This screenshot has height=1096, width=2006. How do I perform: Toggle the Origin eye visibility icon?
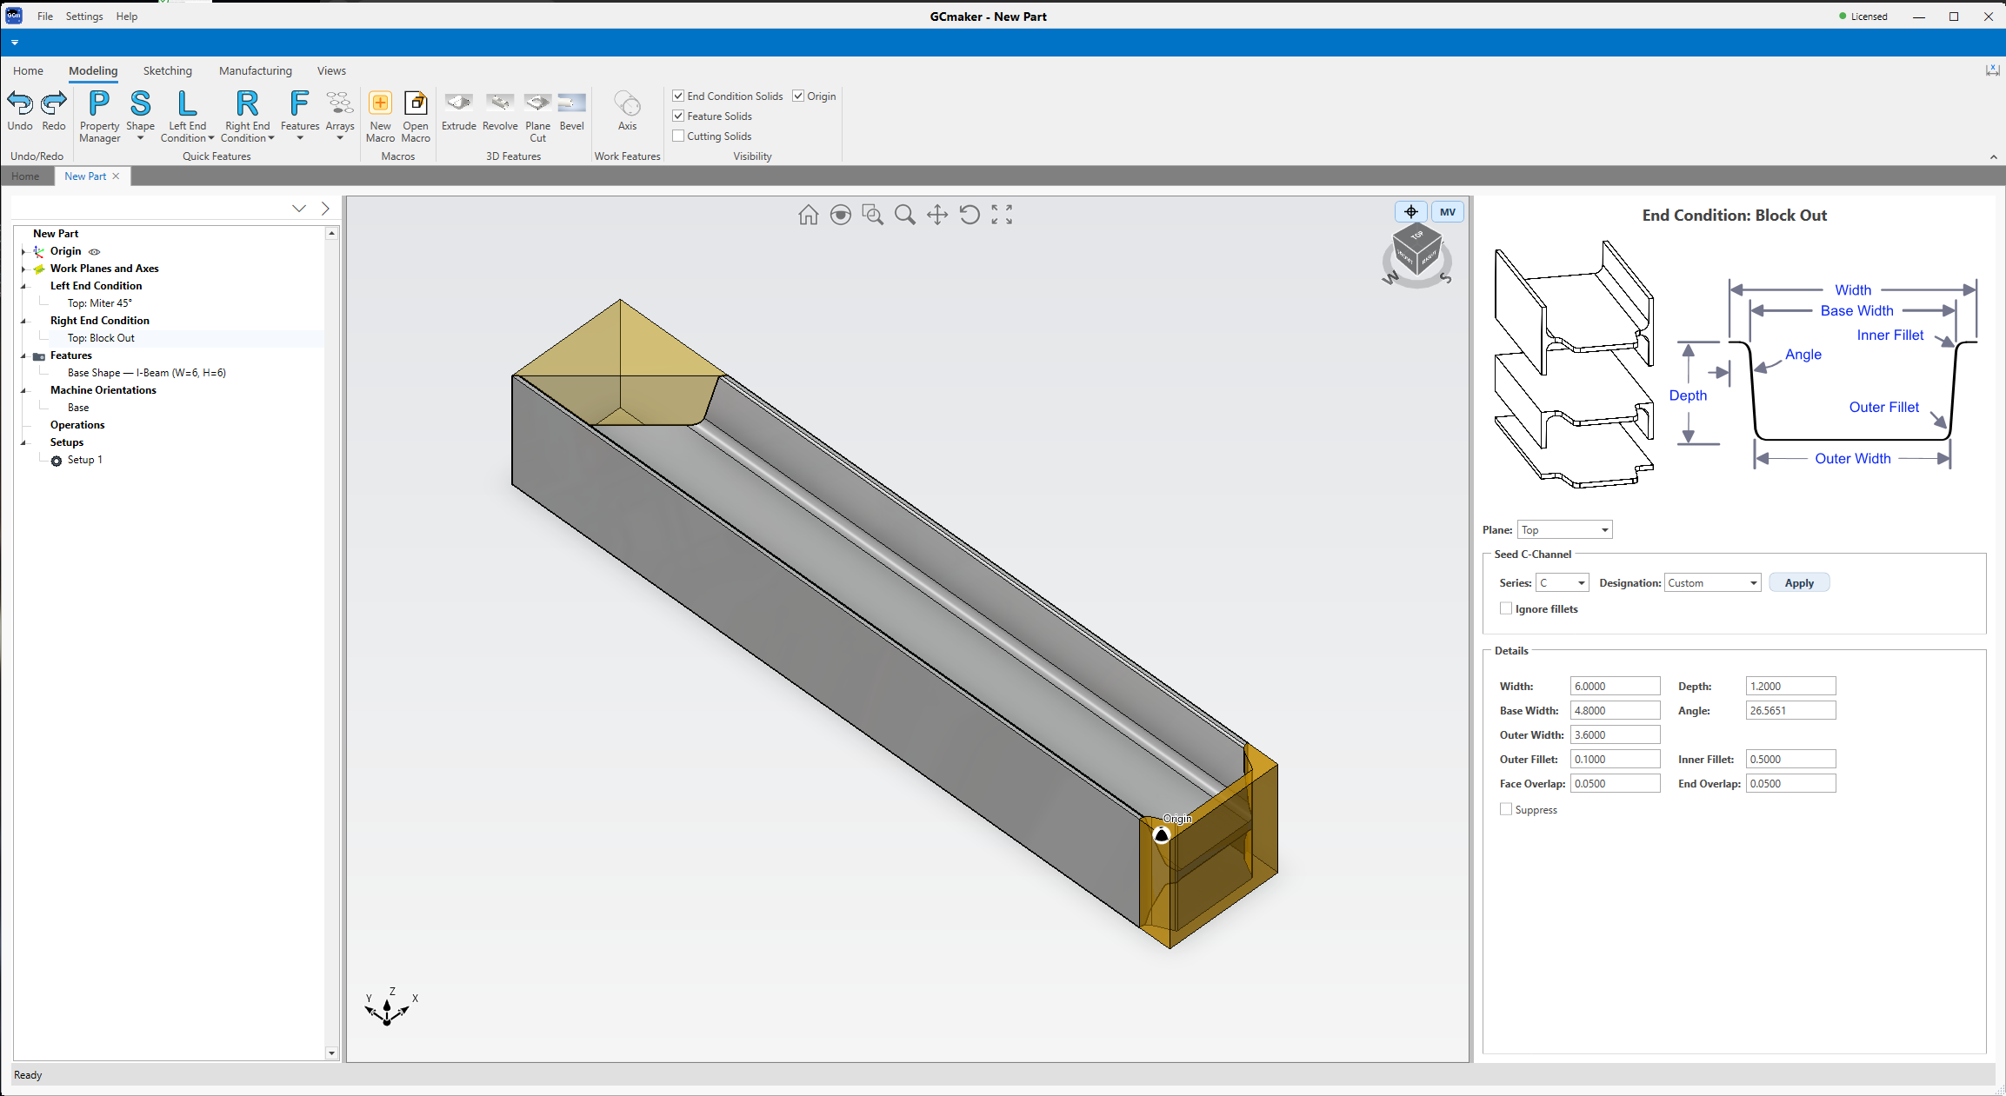[94, 251]
